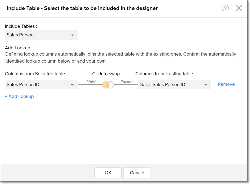Click the Child relationship label

tap(90, 82)
